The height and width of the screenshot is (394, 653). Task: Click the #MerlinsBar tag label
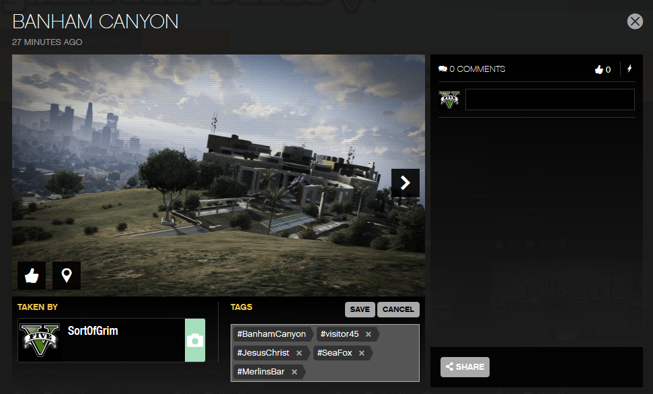point(261,372)
